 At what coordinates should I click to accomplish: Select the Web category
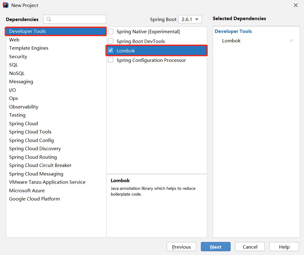point(56,40)
